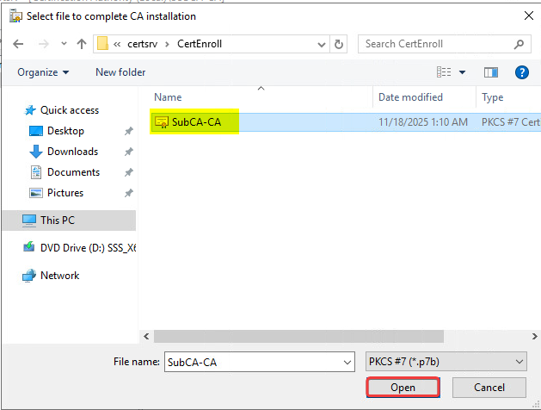Select This PC in navigation pane
This screenshot has height=410, width=541.
pyautogui.click(x=57, y=221)
